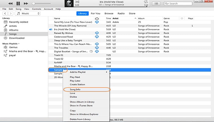Switch to the For You tab
This screenshot has width=214, height=122.
[95, 13]
